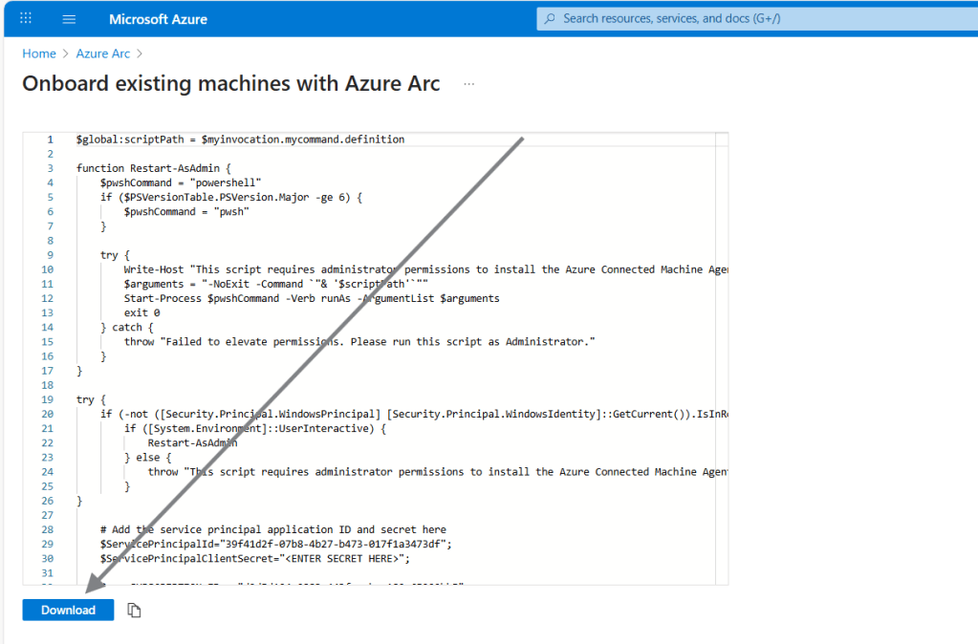Click the chevron after Home breadcrumb
Image resolution: width=978 pixels, height=644 pixels.
point(66,54)
